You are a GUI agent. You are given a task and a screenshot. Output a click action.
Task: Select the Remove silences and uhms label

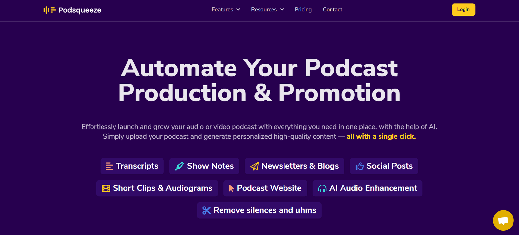(265, 210)
